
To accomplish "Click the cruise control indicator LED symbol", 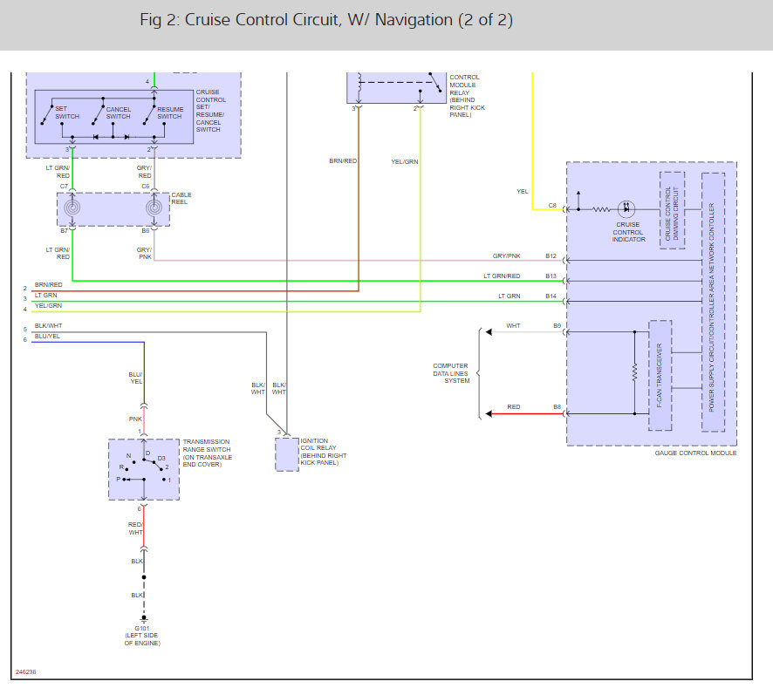I will point(626,208).
